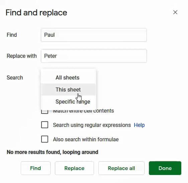Click the Replace button

click(x=74, y=168)
